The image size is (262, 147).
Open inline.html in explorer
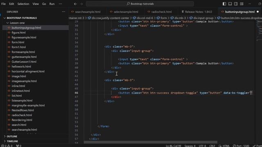tap(18, 86)
